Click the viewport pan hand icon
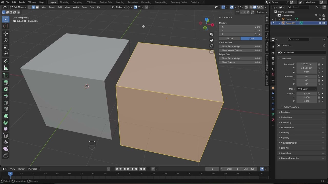 (212, 40)
